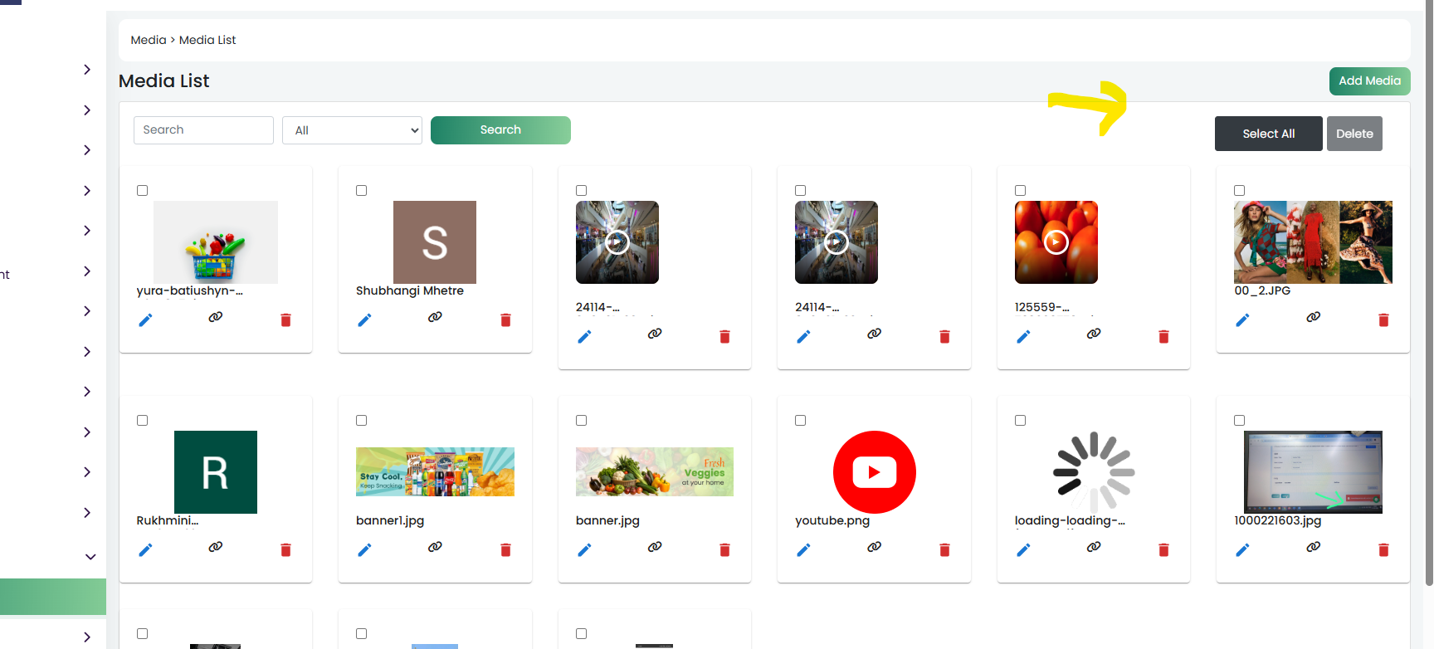Toggle the youtube.png card checkbox
Screen dimensions: 1434x649
tap(801, 421)
